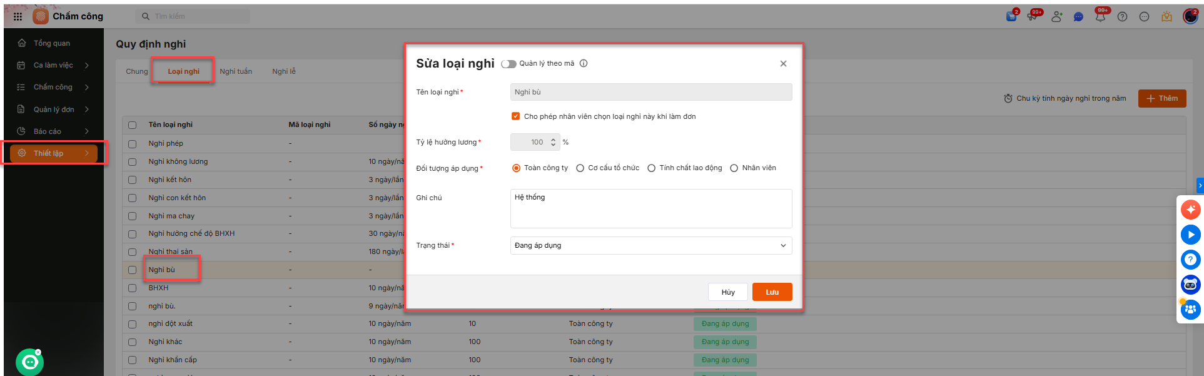The width and height of the screenshot is (1204, 376).
Task: Toggle the Quản lý theo mã switch
Action: coord(508,64)
